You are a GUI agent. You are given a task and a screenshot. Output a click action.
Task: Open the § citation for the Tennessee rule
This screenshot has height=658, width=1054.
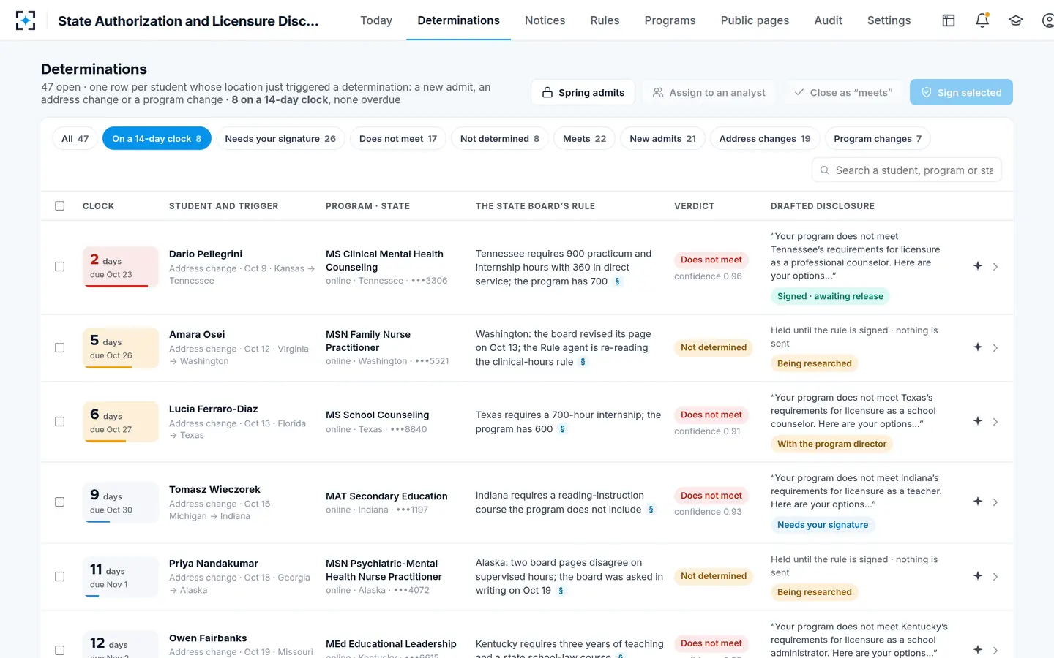tap(618, 281)
